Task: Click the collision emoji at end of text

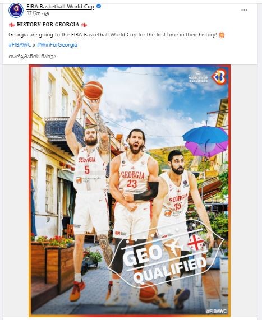Action: click(x=222, y=35)
